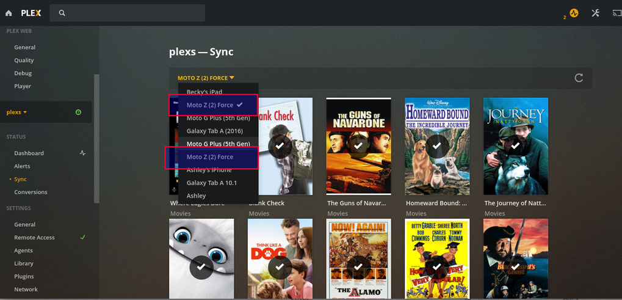
Task: Toggle checkmark on Blackbeard's Ghost poster
Action: [515, 267]
